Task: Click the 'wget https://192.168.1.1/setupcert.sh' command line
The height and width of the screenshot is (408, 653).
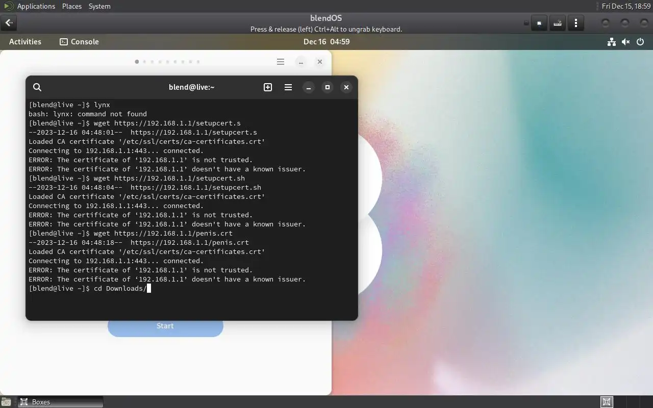Action: tap(137, 178)
